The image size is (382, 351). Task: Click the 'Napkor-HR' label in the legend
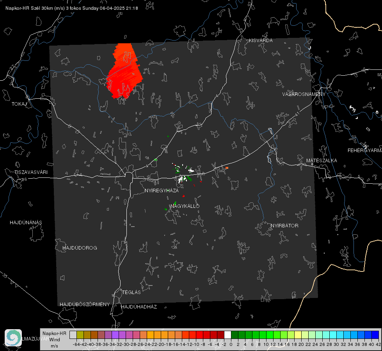click(54, 333)
